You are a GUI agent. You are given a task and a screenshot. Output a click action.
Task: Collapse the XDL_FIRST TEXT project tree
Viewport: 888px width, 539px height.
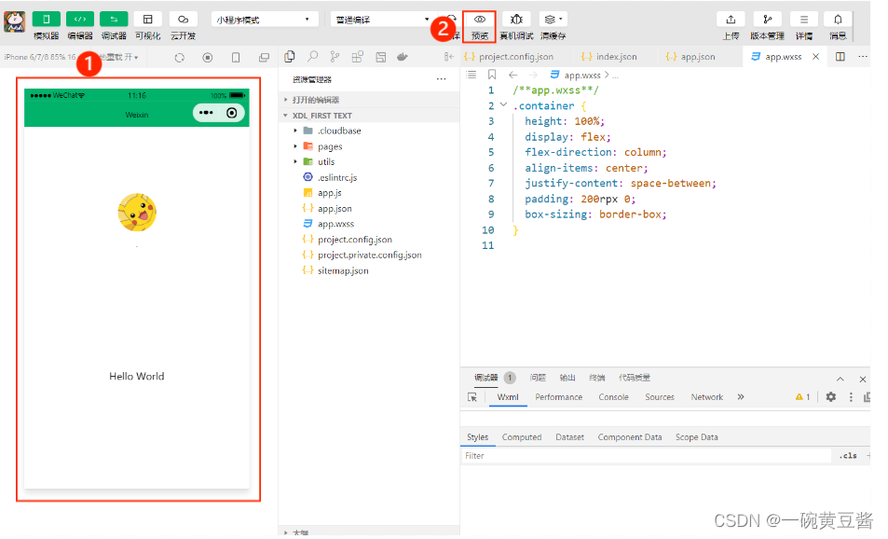[x=369, y=116]
